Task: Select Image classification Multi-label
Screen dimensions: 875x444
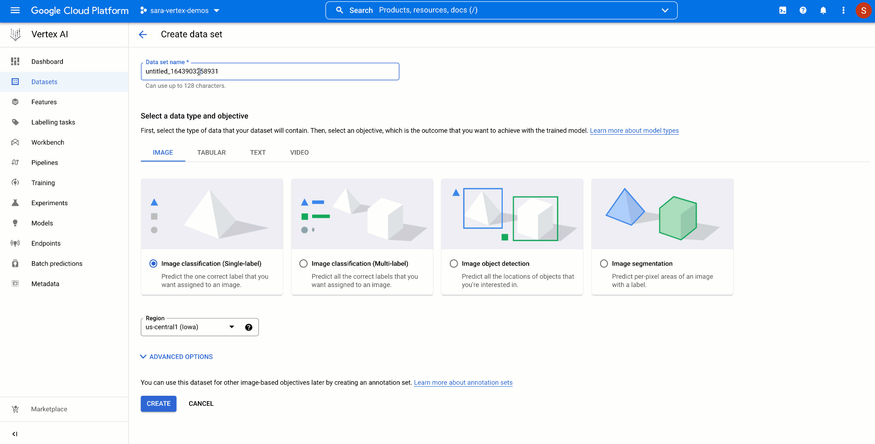Action: coord(304,263)
